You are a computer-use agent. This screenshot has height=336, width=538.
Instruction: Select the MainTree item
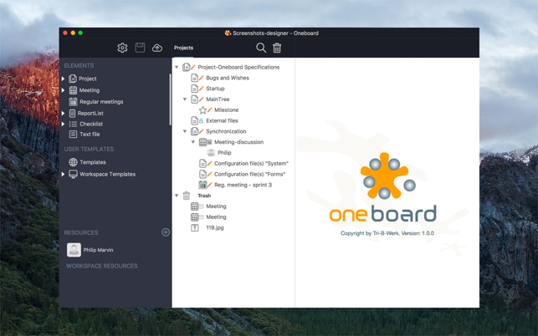[x=218, y=99]
